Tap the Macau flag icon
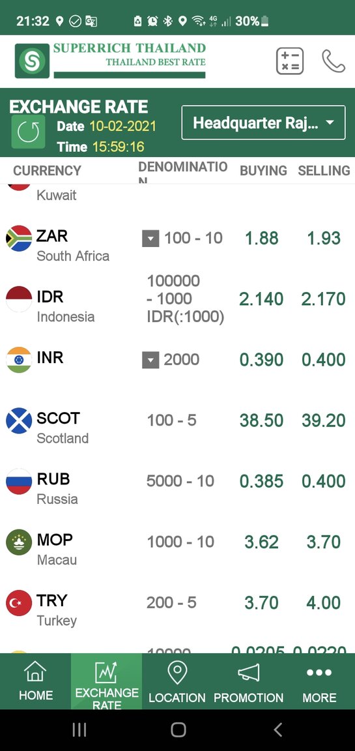The width and height of the screenshot is (355, 751). [19, 542]
